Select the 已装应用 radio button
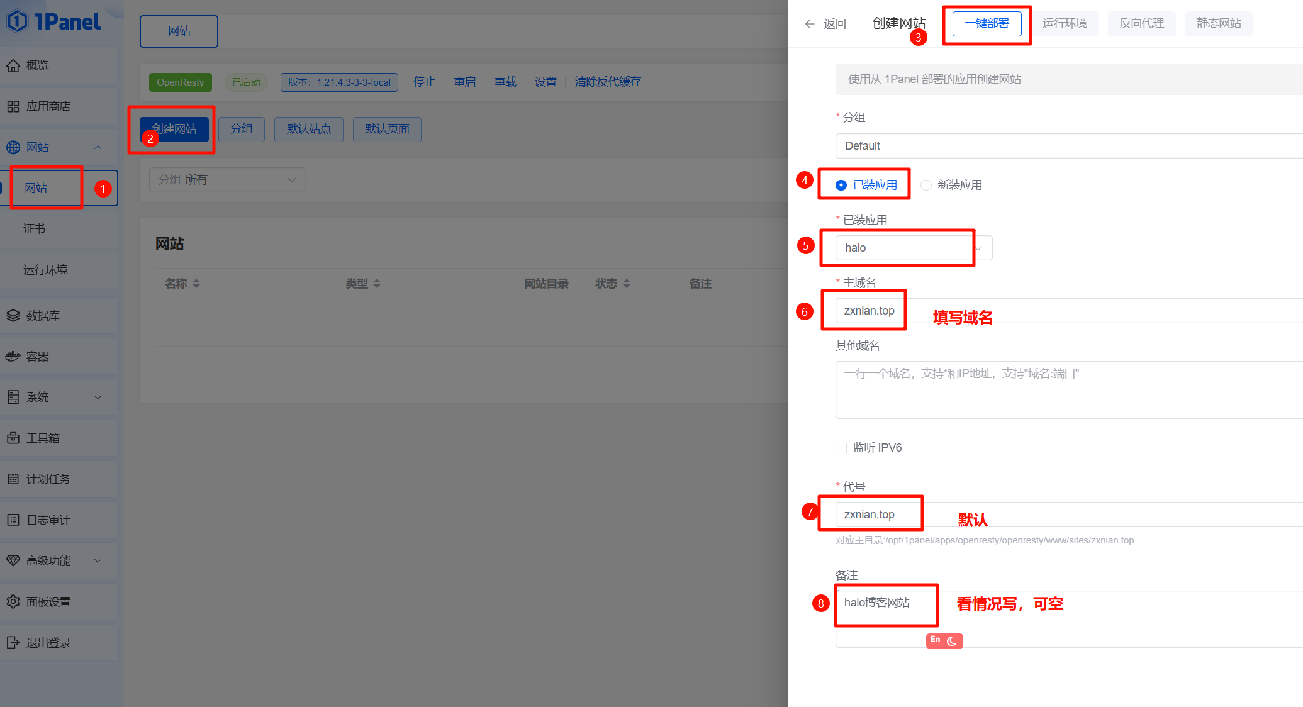 pos(841,185)
